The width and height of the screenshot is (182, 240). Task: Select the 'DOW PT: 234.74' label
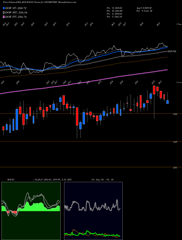coord(16,17)
